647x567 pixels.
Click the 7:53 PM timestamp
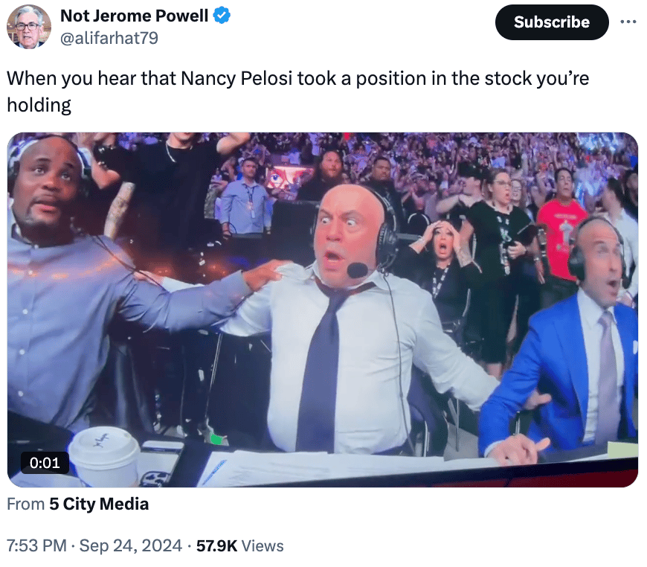click(36, 545)
